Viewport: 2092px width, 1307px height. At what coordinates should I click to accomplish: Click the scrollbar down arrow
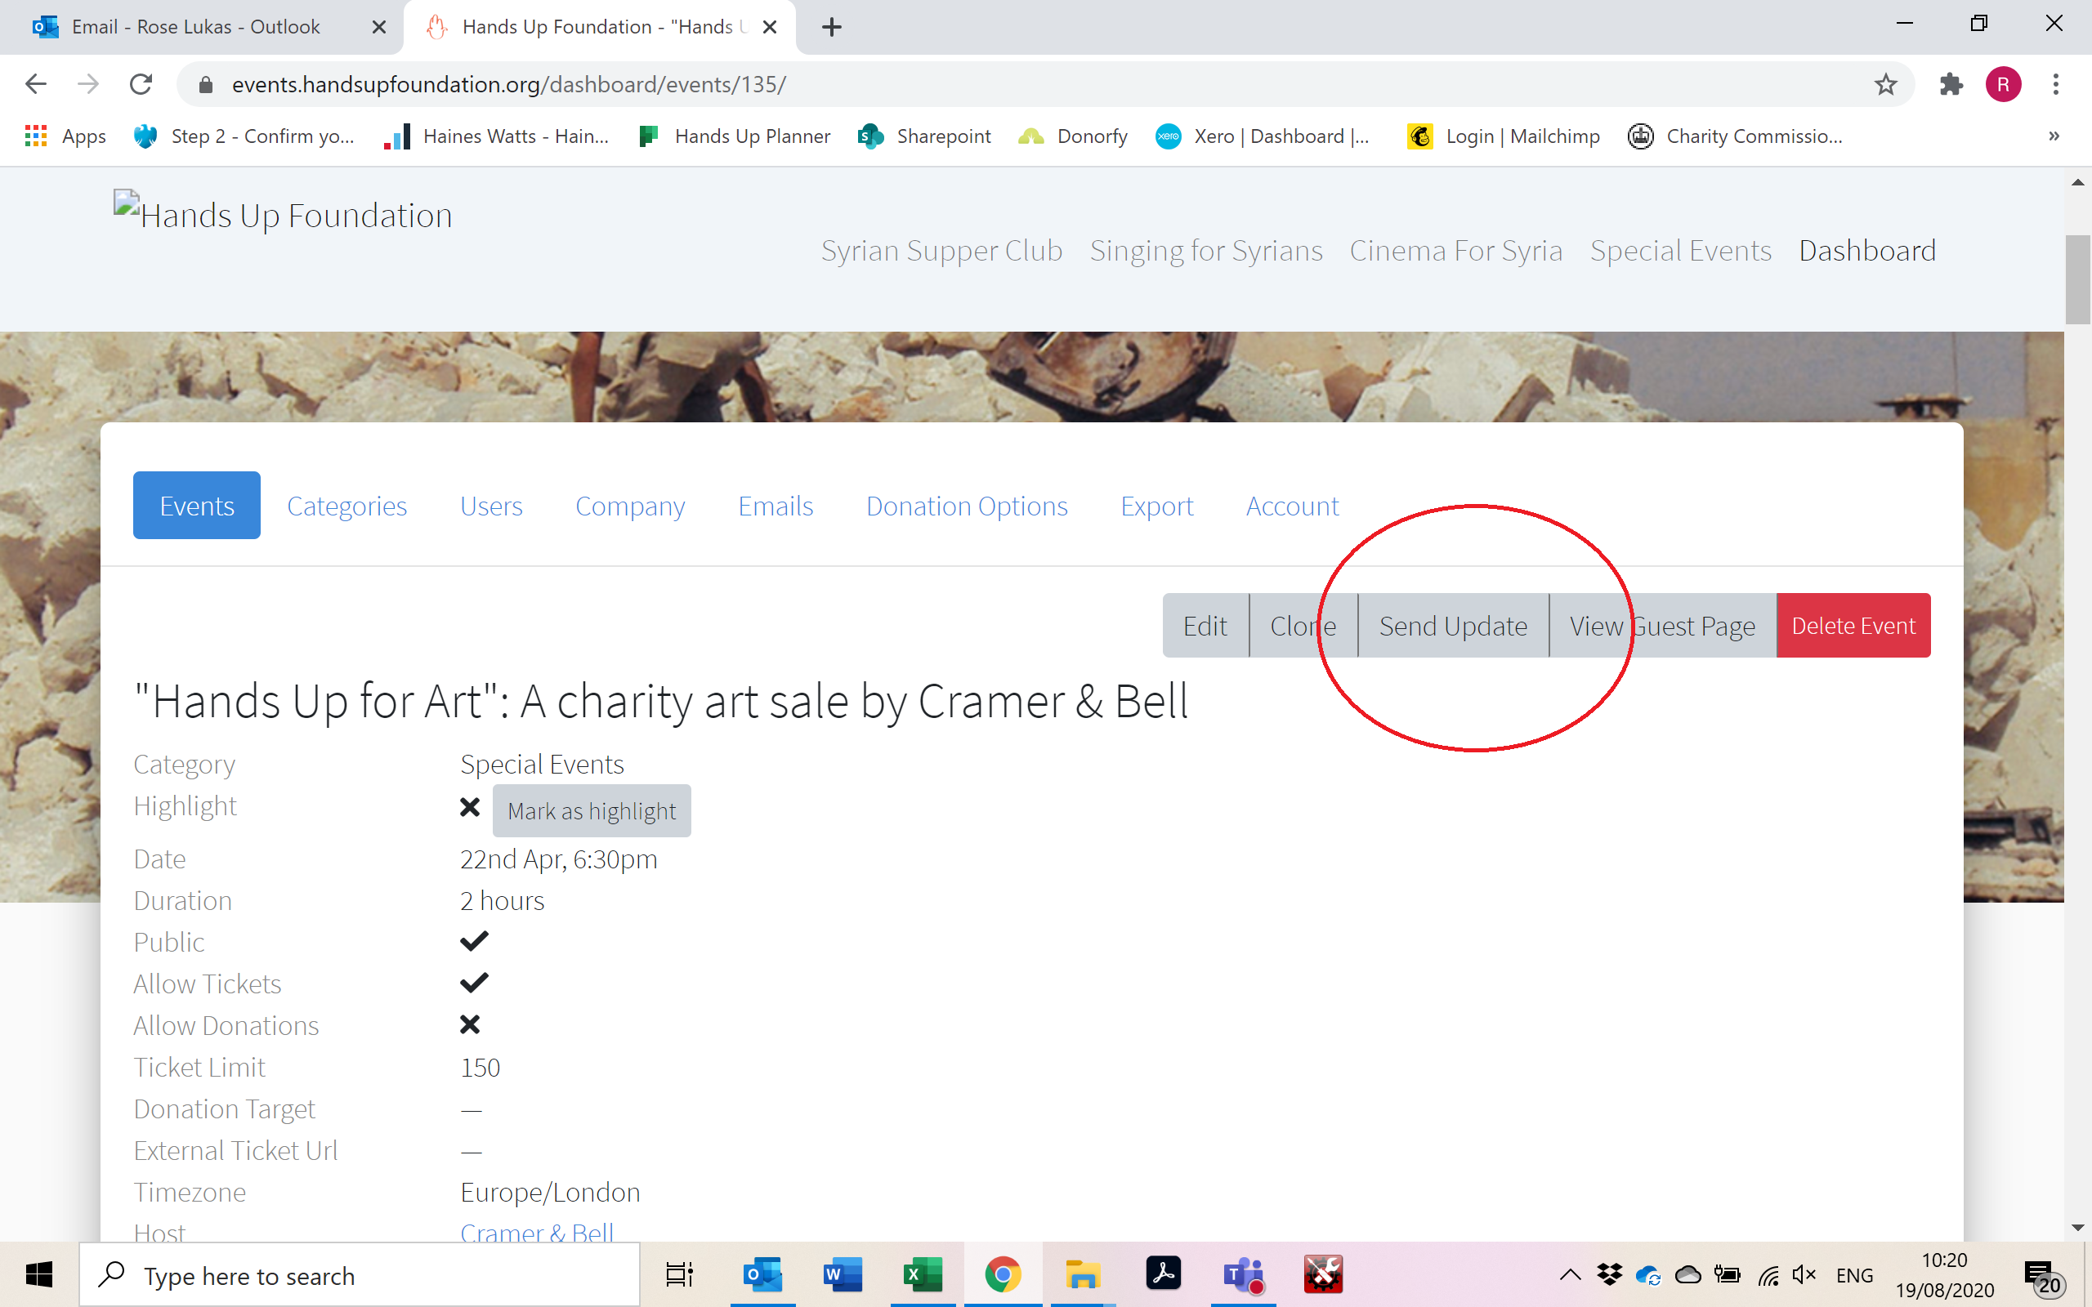(2078, 1228)
